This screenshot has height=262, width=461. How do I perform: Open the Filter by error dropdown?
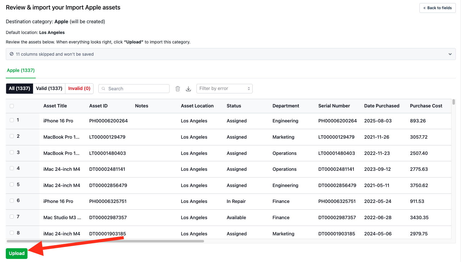(225, 88)
